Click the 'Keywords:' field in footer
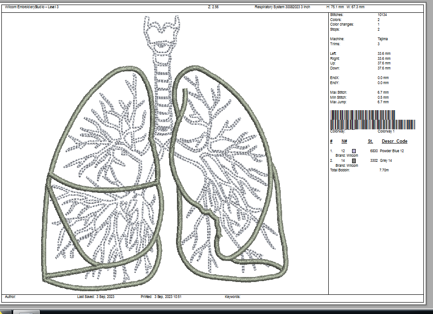 pyautogui.click(x=232, y=297)
